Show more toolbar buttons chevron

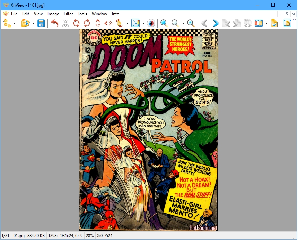(294, 20)
